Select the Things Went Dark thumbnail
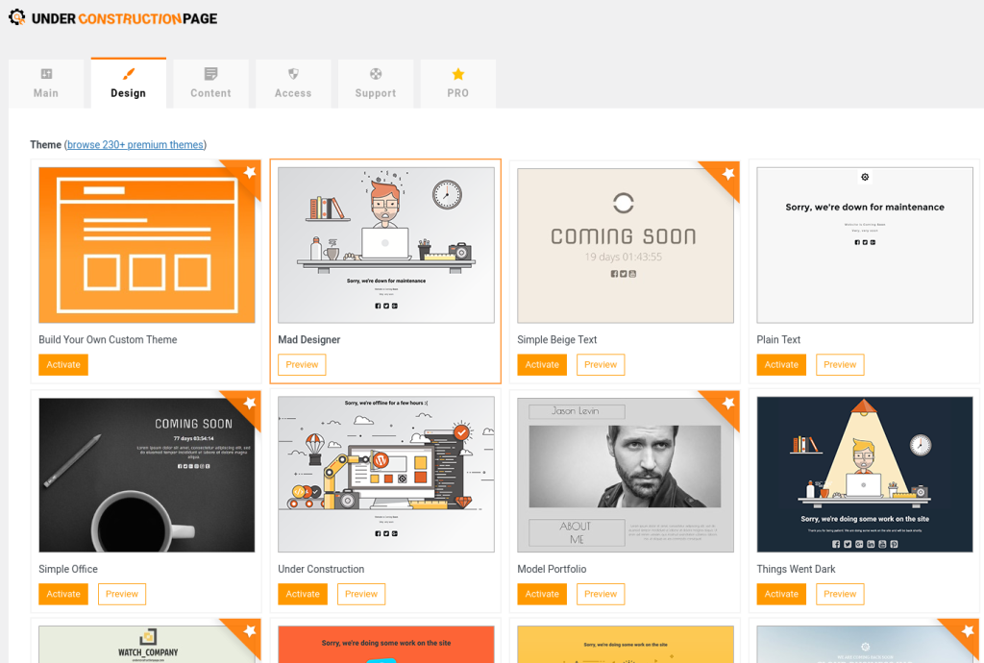 865,475
